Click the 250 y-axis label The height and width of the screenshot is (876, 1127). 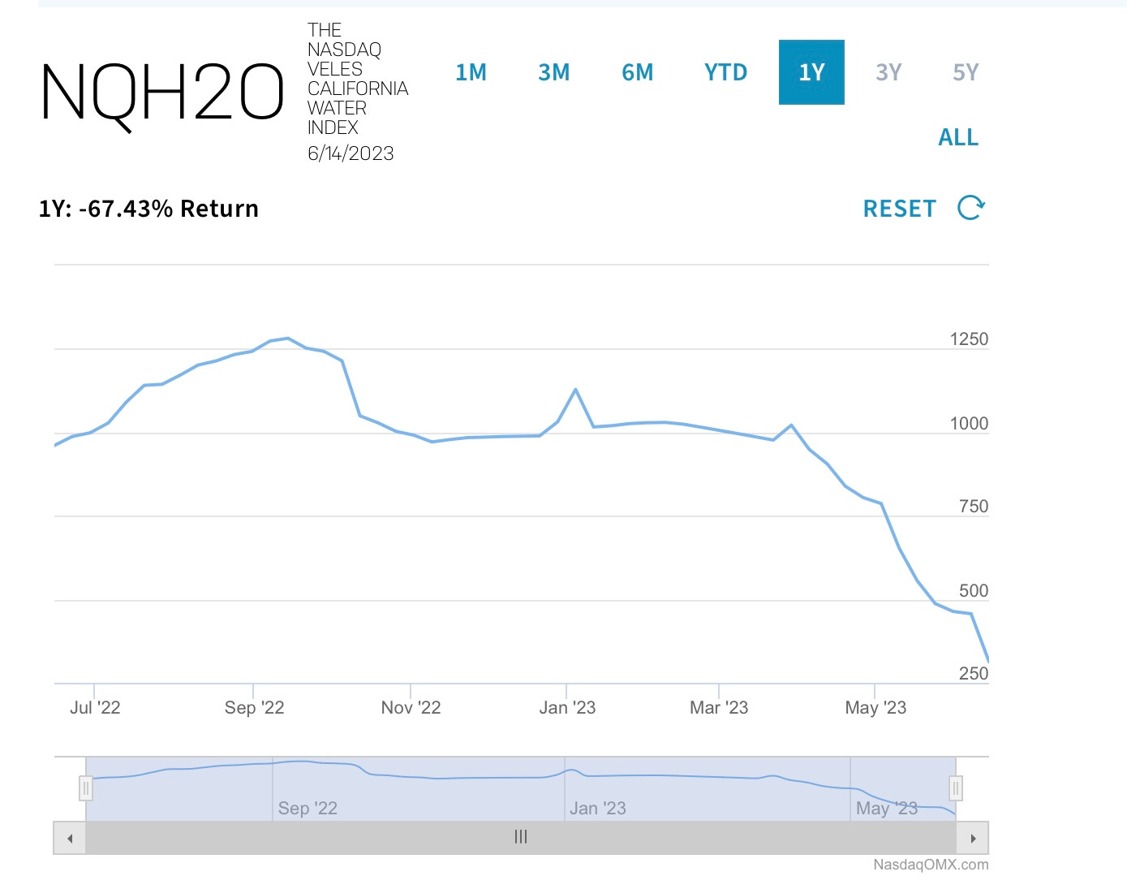click(974, 674)
